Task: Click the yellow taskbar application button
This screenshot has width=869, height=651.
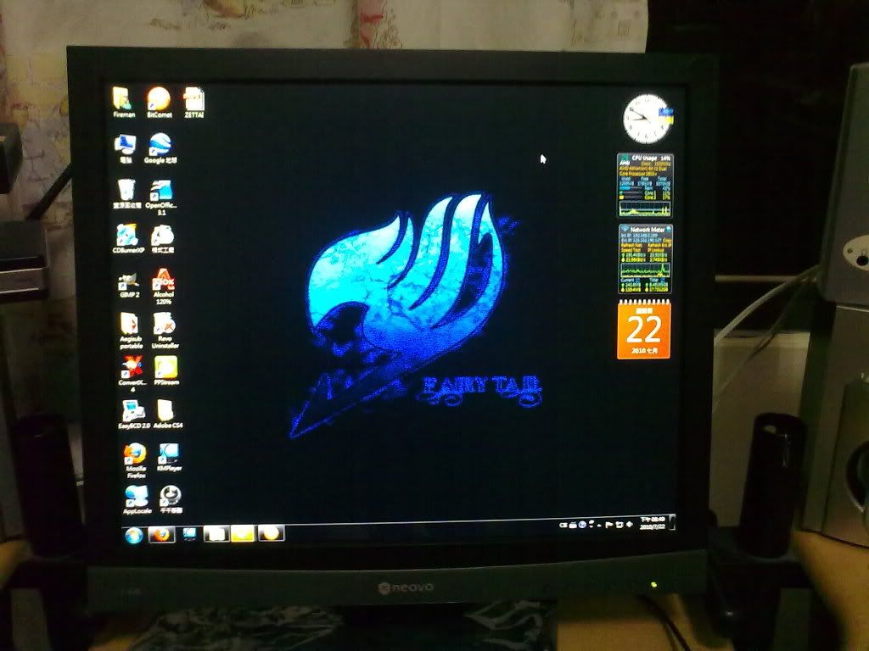Action: click(x=243, y=534)
